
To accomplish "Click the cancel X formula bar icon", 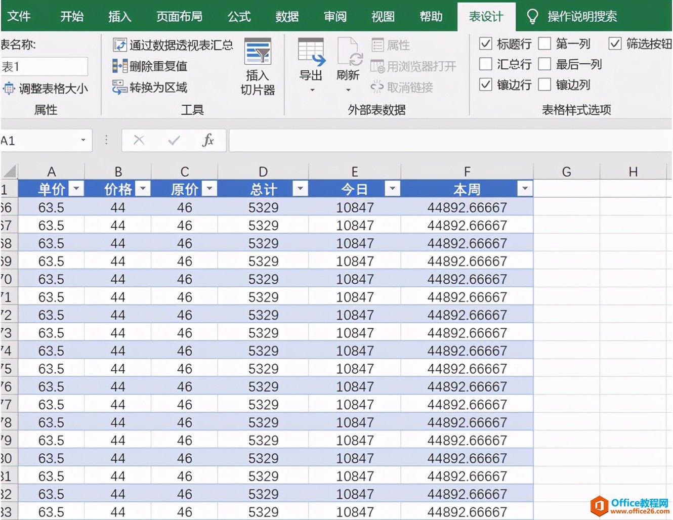I will click(x=139, y=140).
